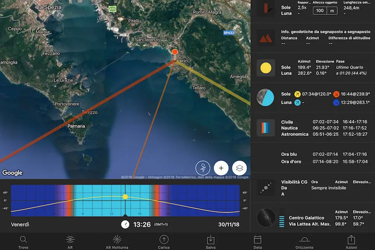Tap the yellow sun position panel icon

[266, 68]
